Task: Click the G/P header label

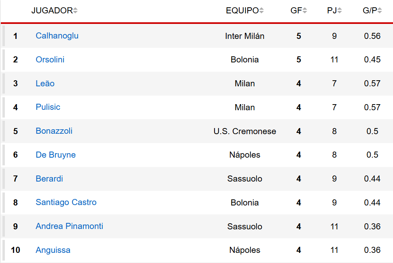Action: click(x=370, y=11)
